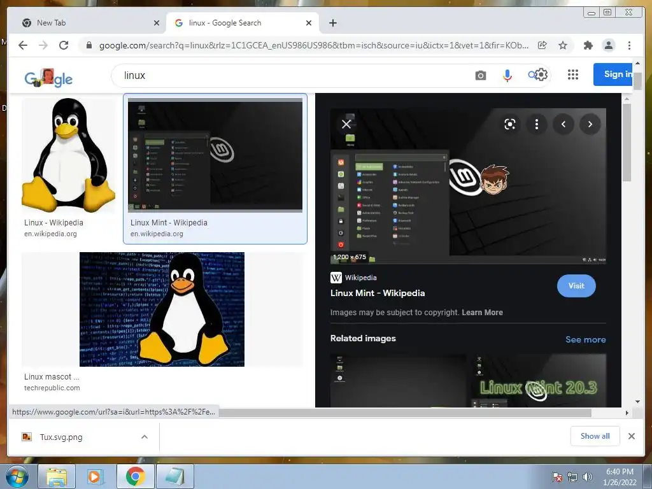The width and height of the screenshot is (652, 489).
Task: Close the linux Google Search tab
Action: [x=309, y=23]
